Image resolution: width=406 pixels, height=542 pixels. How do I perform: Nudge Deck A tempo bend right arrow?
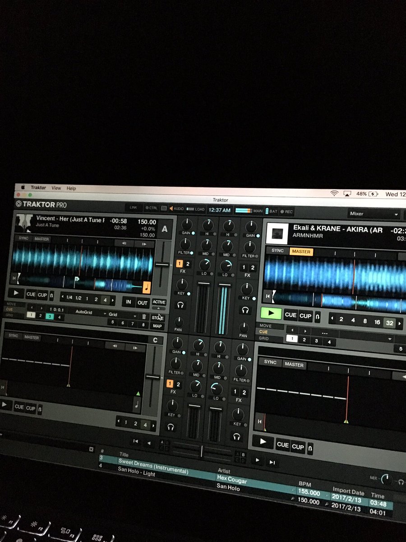coord(144,244)
